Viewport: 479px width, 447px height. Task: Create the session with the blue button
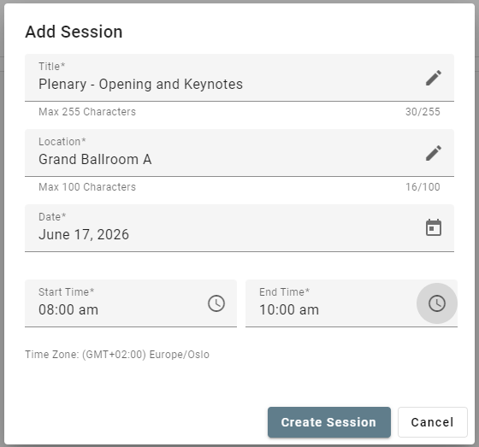coord(329,422)
